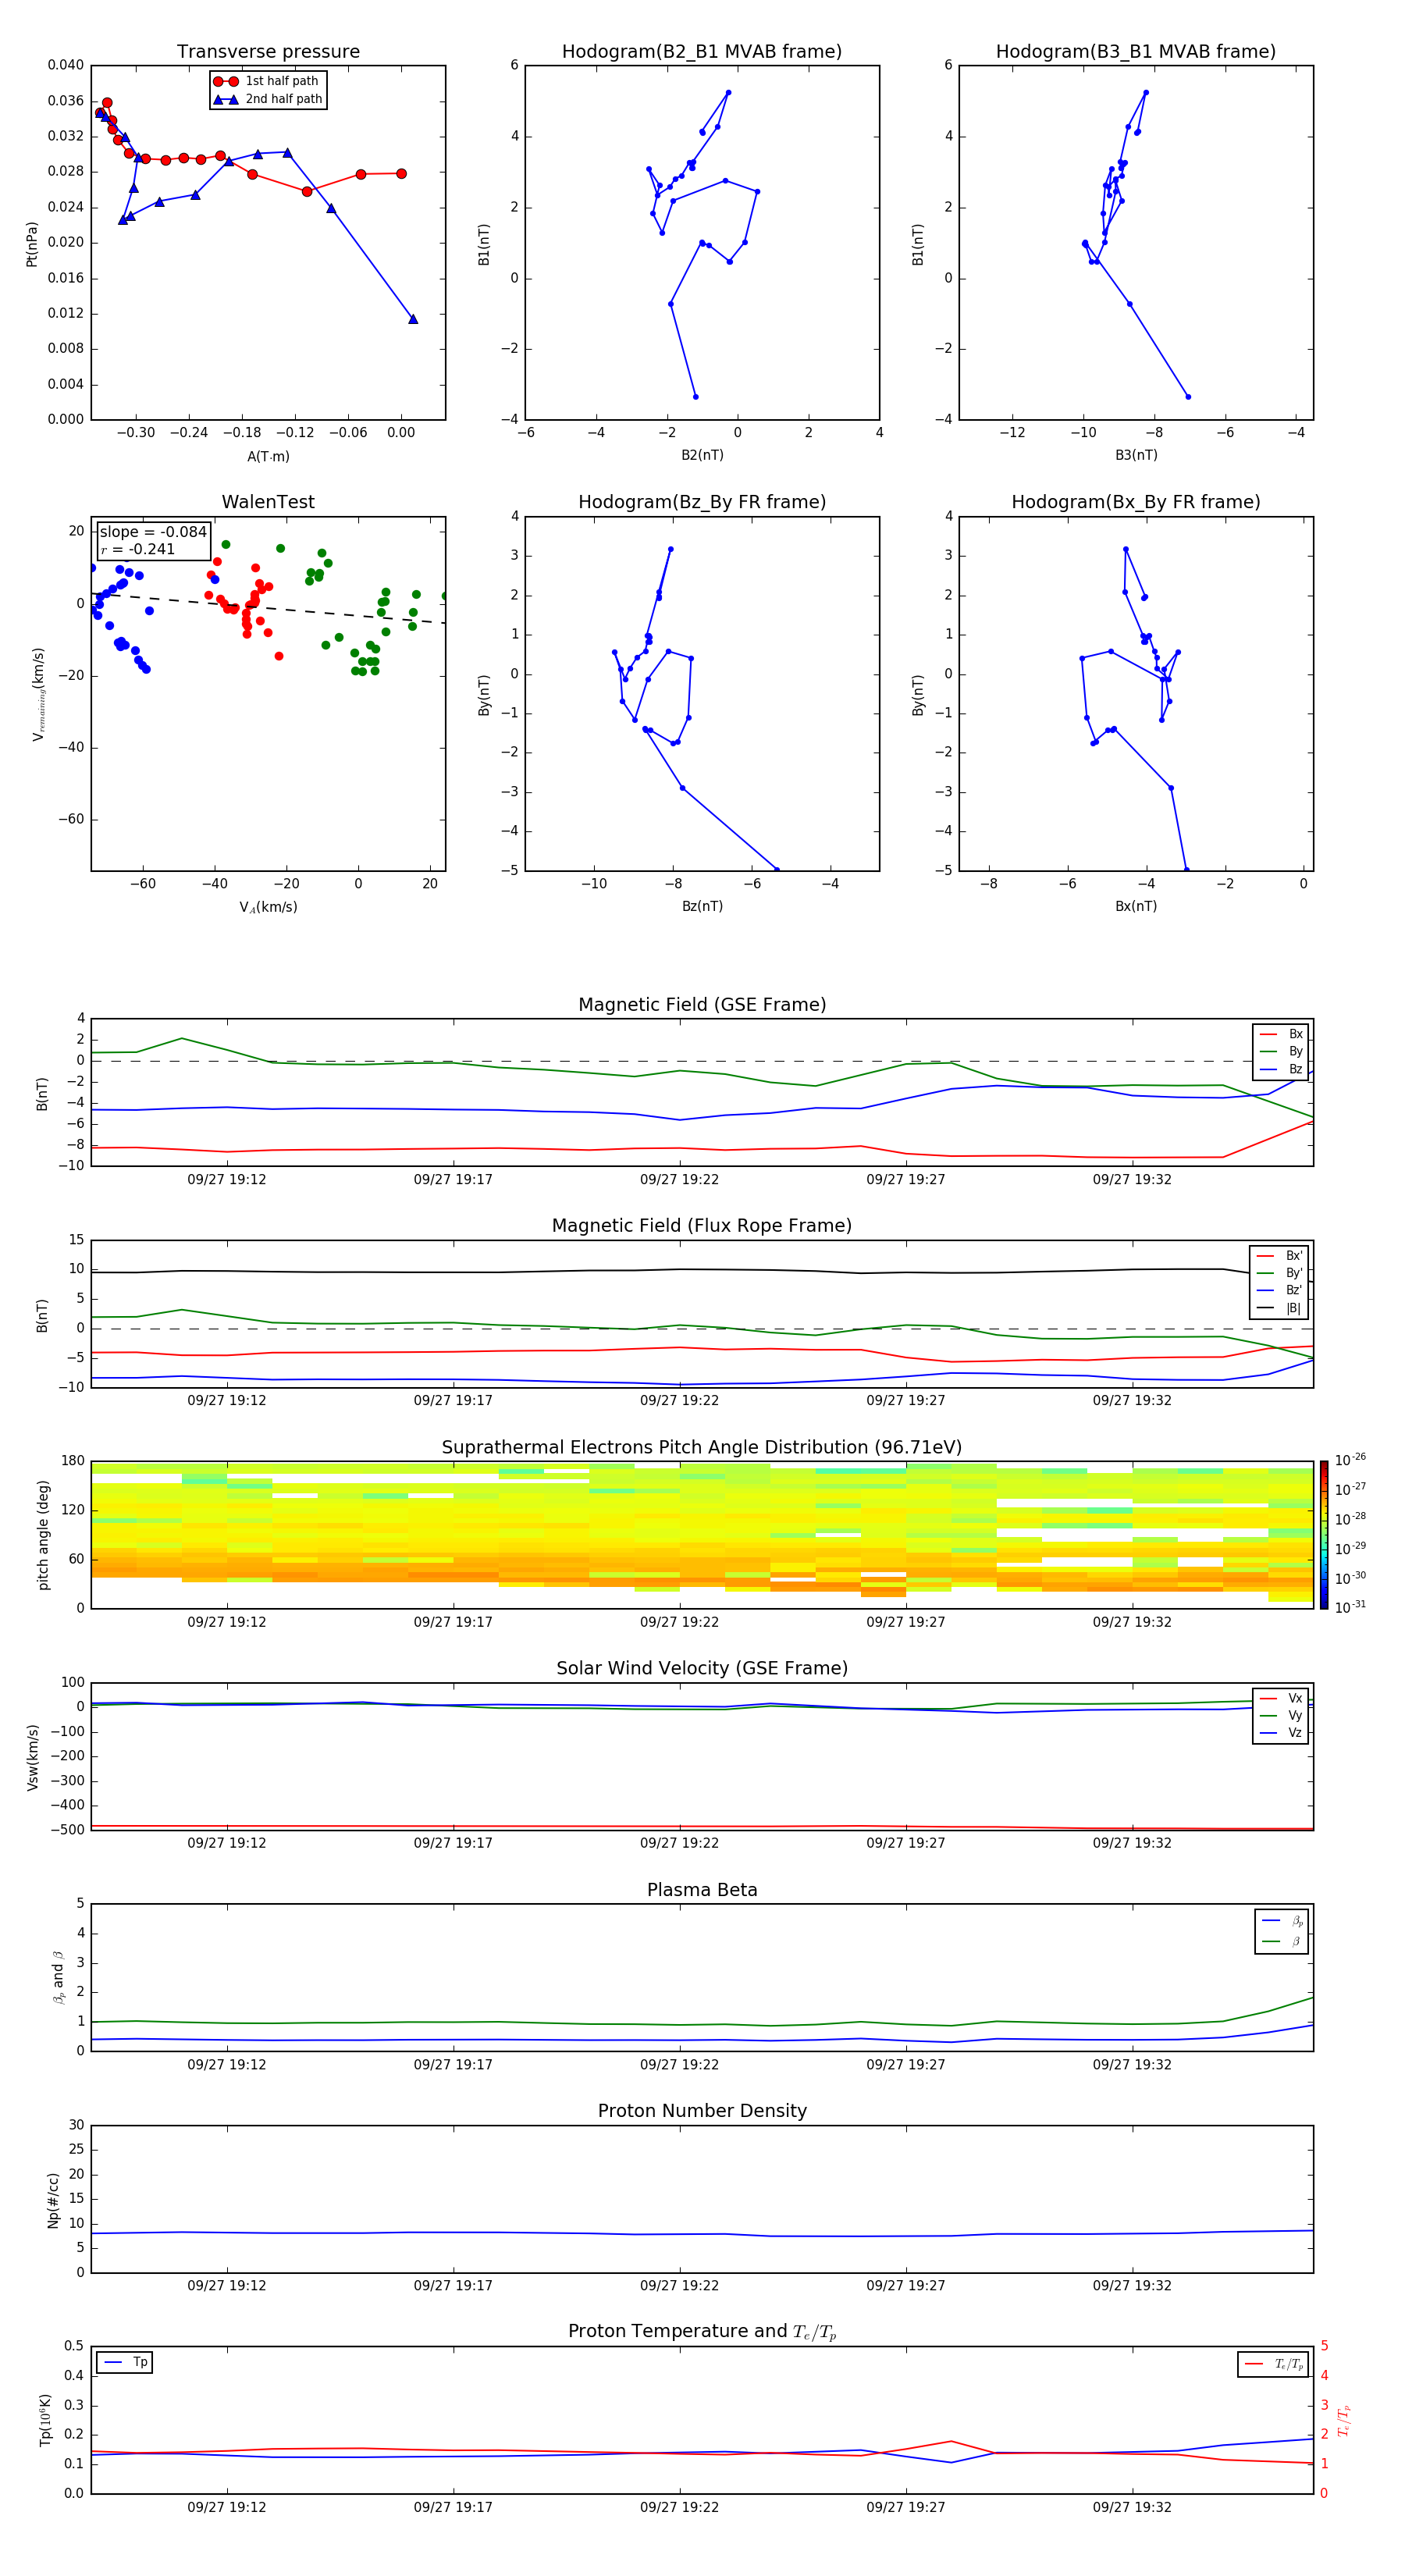Select the Bz' legend entry
The width and height of the screenshot is (1405, 2576).
tap(1279, 1291)
